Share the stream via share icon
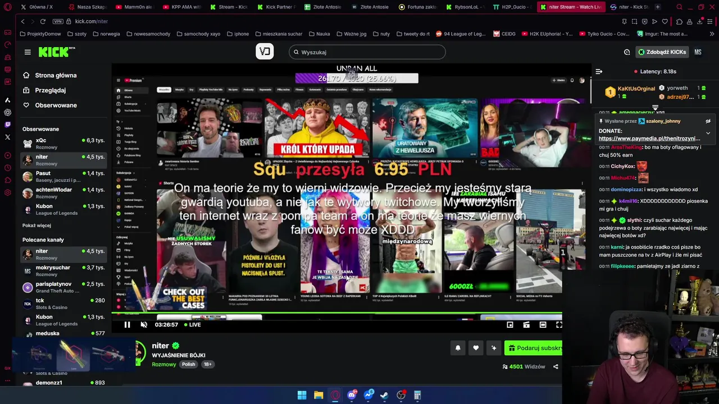 click(x=556, y=367)
